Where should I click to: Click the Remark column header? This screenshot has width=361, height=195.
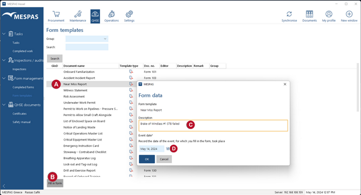[x=201, y=66]
